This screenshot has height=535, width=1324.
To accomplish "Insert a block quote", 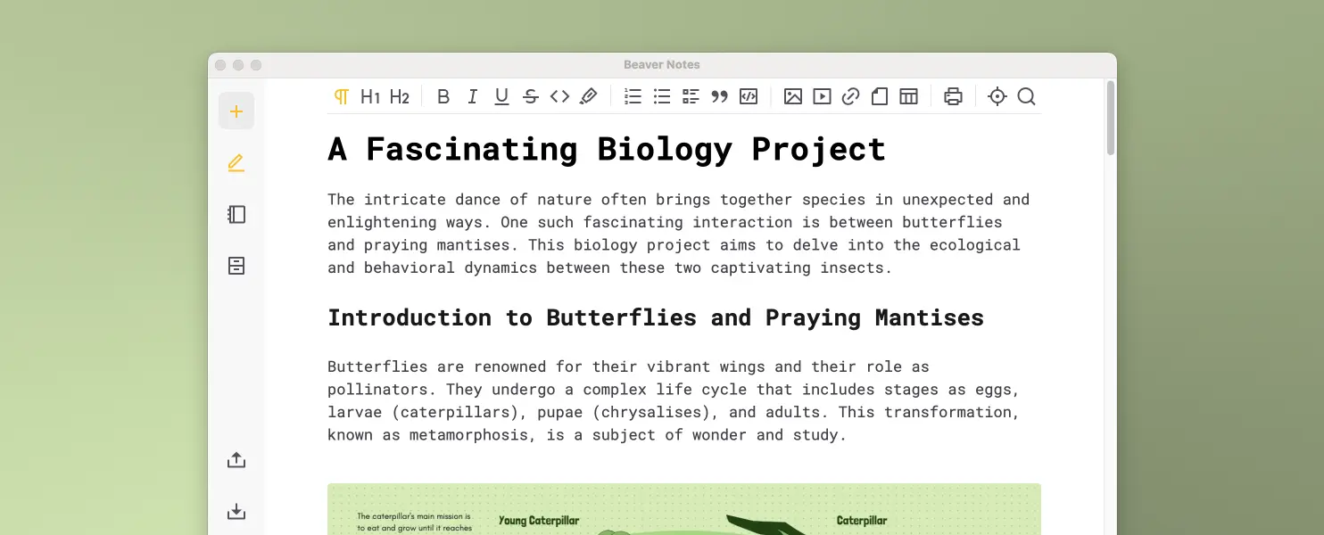I will point(720,96).
